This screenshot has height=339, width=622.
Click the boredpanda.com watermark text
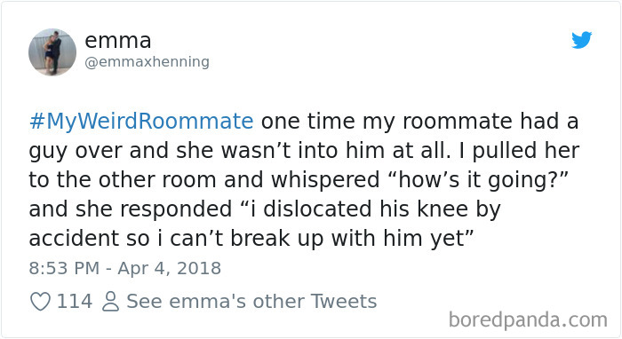(x=528, y=320)
